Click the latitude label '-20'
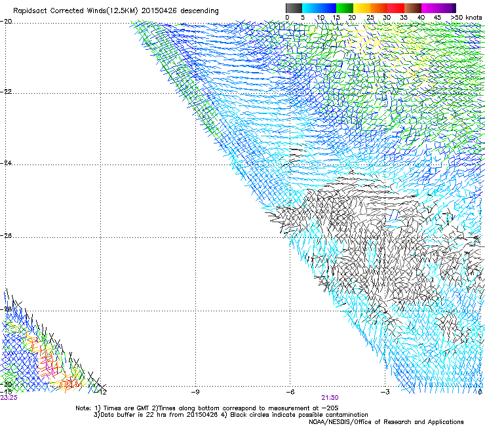Image resolution: width=485 pixels, height=426 pixels. (7, 22)
